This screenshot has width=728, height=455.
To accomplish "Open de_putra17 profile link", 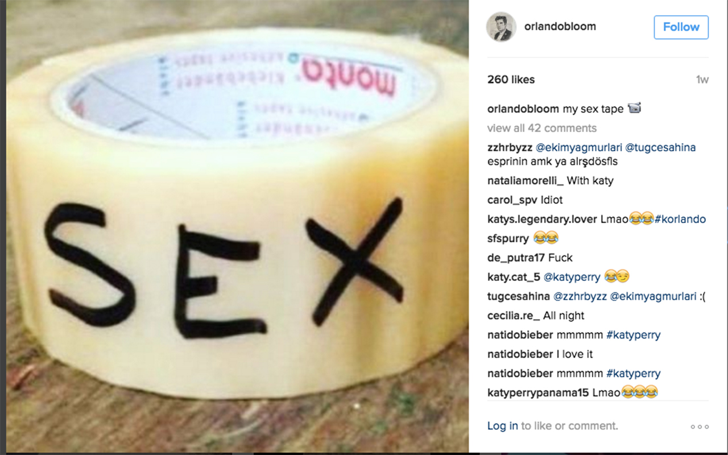I will click(x=516, y=258).
